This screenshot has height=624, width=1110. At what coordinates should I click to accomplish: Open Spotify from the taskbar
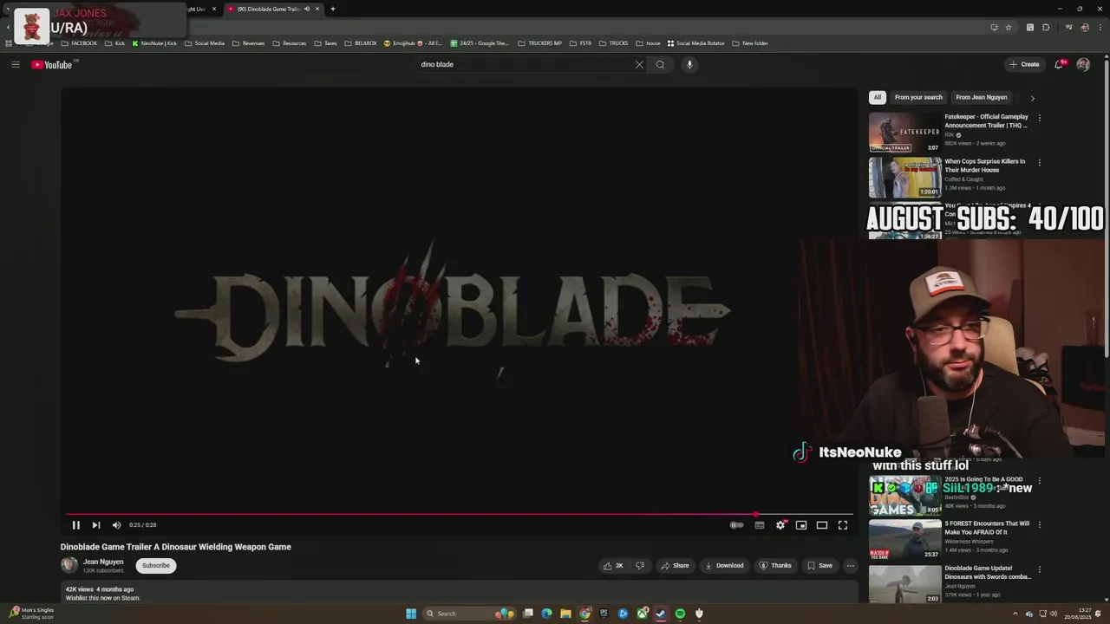pos(680,614)
